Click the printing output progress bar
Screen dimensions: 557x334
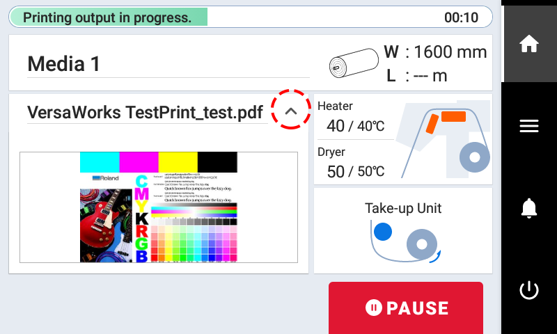point(109,17)
